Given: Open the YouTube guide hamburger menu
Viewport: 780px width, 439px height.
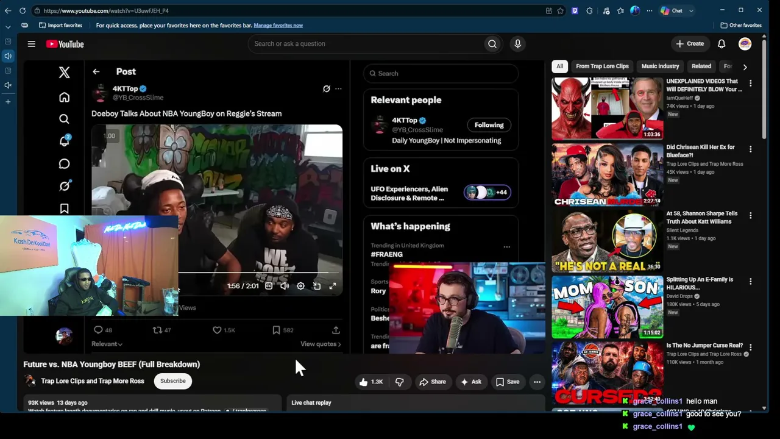Looking at the screenshot, I should click(31, 44).
